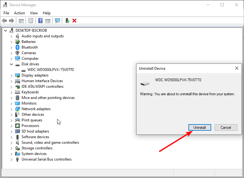Click Show/Hide Console Tree toolbar icon

[21, 21]
